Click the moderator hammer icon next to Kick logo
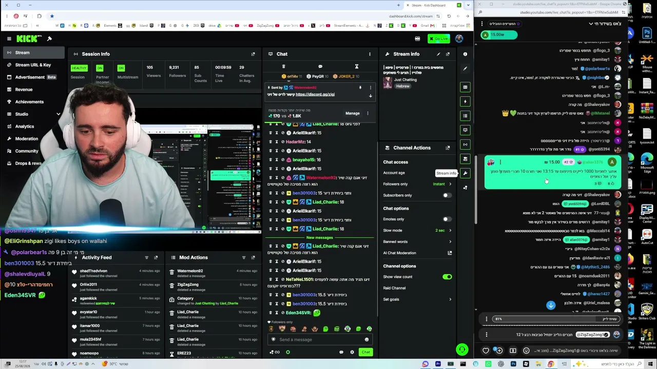Image resolution: width=657 pixels, height=369 pixels. click(49, 38)
